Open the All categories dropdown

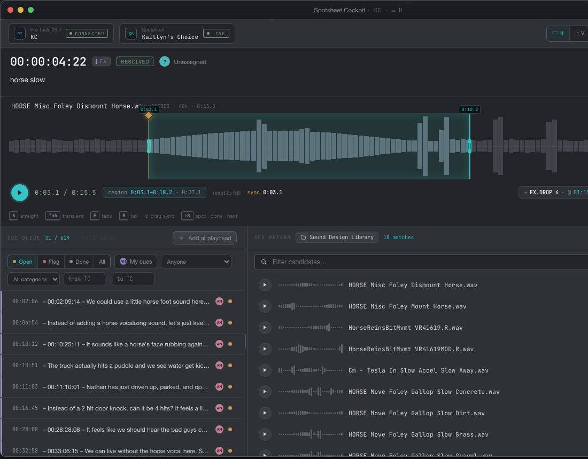[34, 279]
